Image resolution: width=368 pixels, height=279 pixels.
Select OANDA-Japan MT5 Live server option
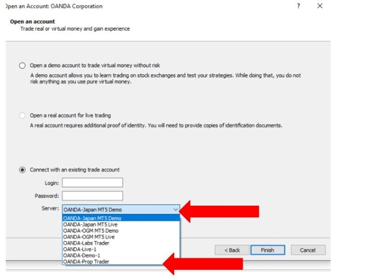coord(121,225)
